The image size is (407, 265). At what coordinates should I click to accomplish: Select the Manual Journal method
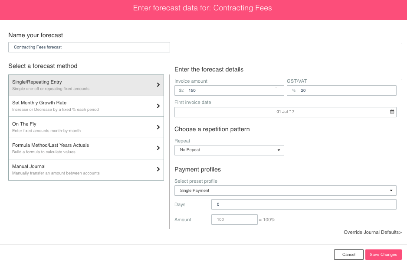(x=86, y=170)
